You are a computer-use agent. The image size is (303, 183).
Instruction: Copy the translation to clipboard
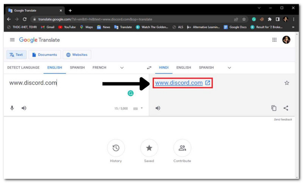pyautogui.click(x=273, y=108)
